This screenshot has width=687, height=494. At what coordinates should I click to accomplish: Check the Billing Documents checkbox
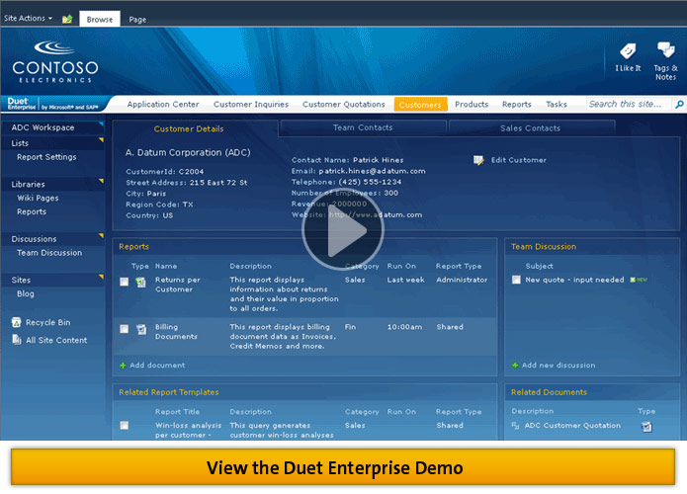click(x=125, y=329)
